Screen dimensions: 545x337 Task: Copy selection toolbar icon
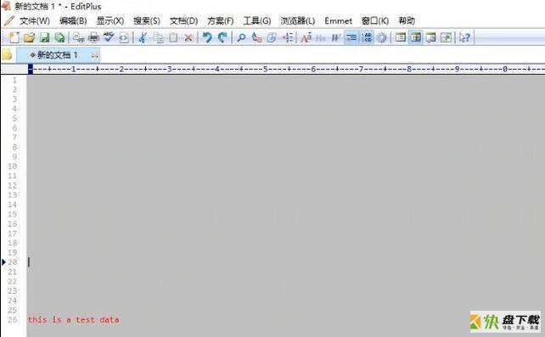[158, 37]
